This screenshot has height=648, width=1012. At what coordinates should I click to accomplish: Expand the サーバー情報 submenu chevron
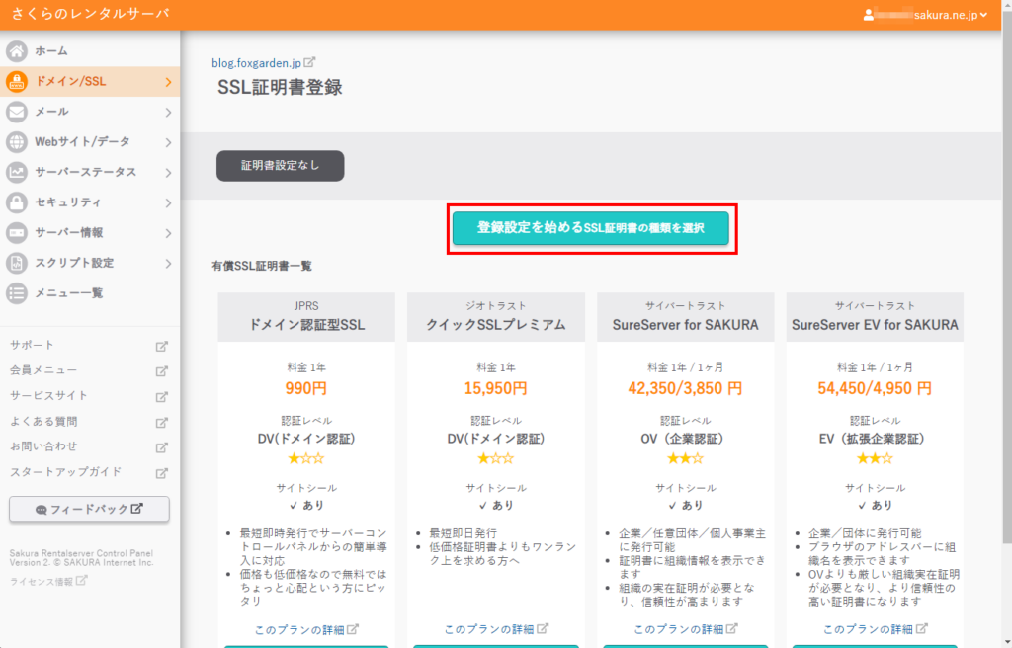[x=168, y=233]
